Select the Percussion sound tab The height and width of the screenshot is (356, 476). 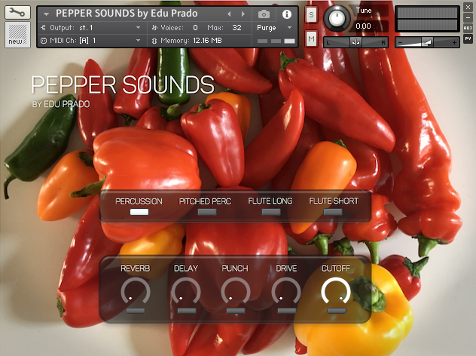pos(139,213)
